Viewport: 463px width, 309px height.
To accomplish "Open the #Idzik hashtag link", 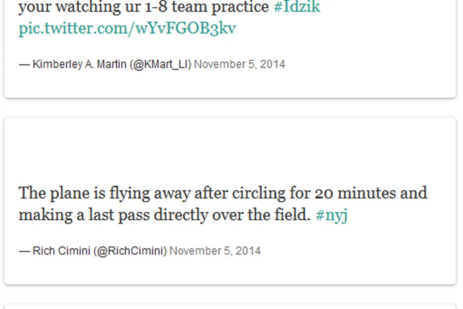I will (x=297, y=7).
